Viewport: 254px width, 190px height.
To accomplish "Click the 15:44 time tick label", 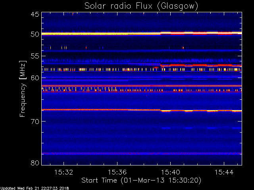I will (224, 172).
